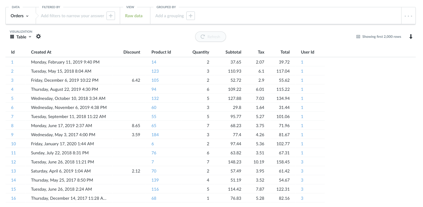Image resolution: width=423 pixels, height=207 pixels.
Task: Open the three-dot more options menu
Action: coord(408,16)
